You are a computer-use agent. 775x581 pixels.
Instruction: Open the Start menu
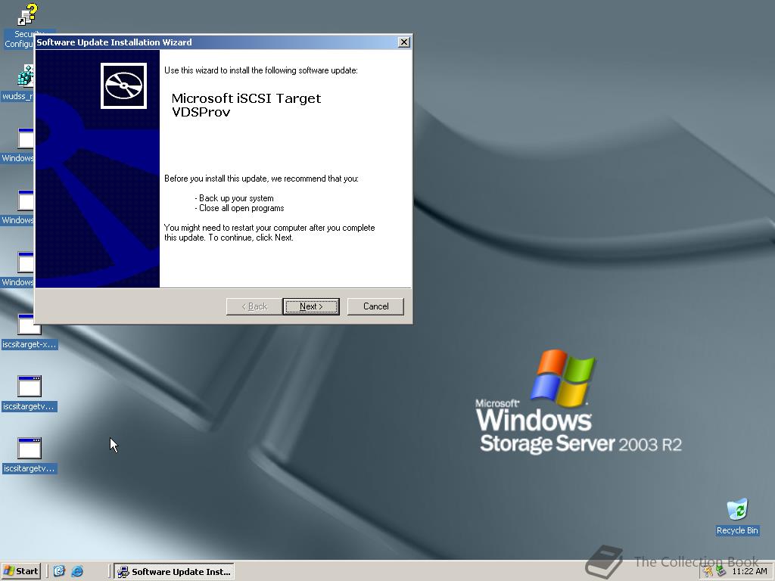[20, 571]
